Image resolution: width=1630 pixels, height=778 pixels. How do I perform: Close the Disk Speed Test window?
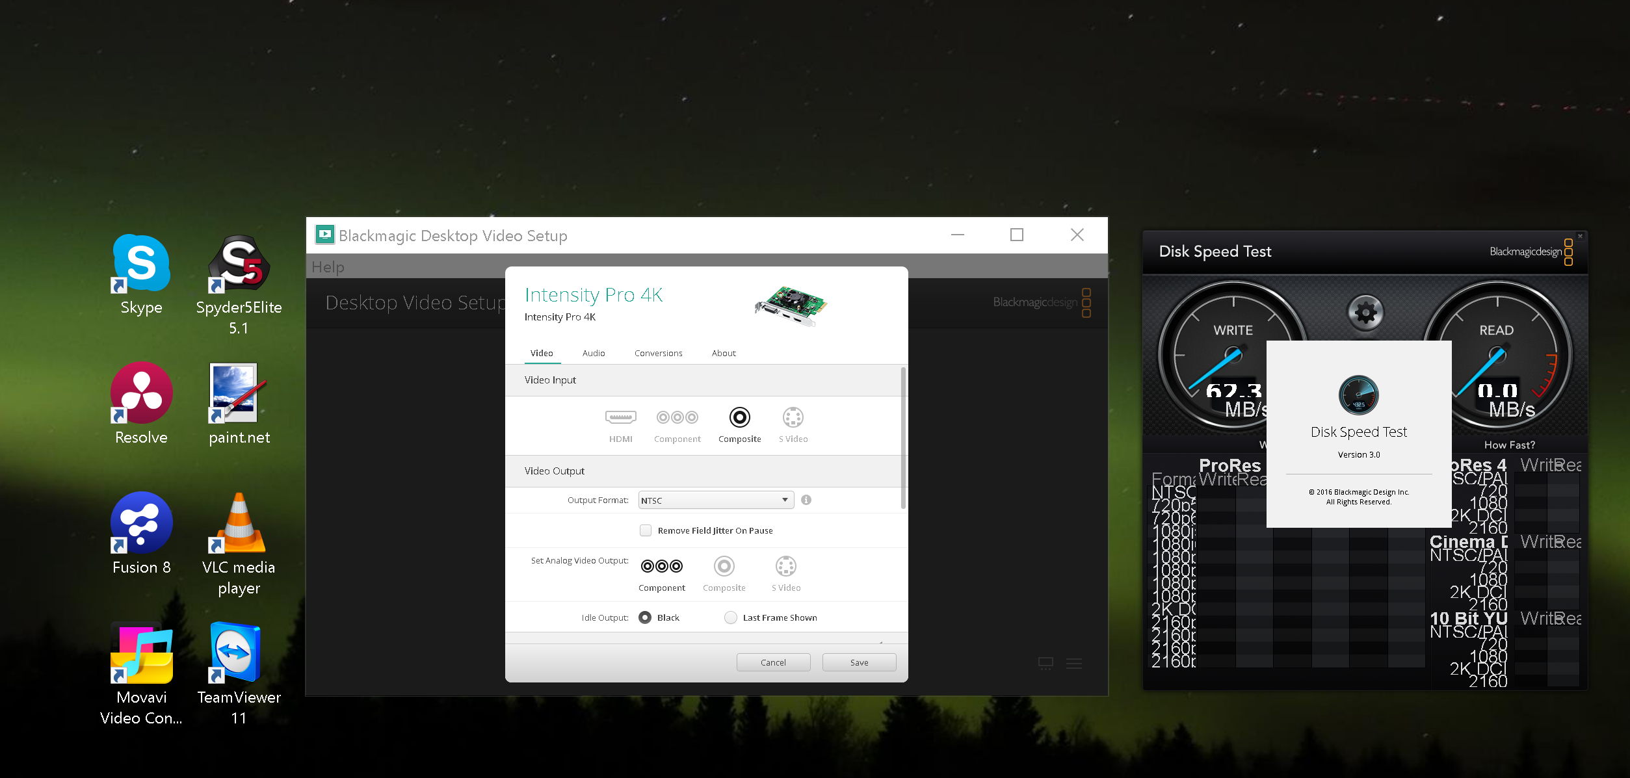coord(1580,236)
